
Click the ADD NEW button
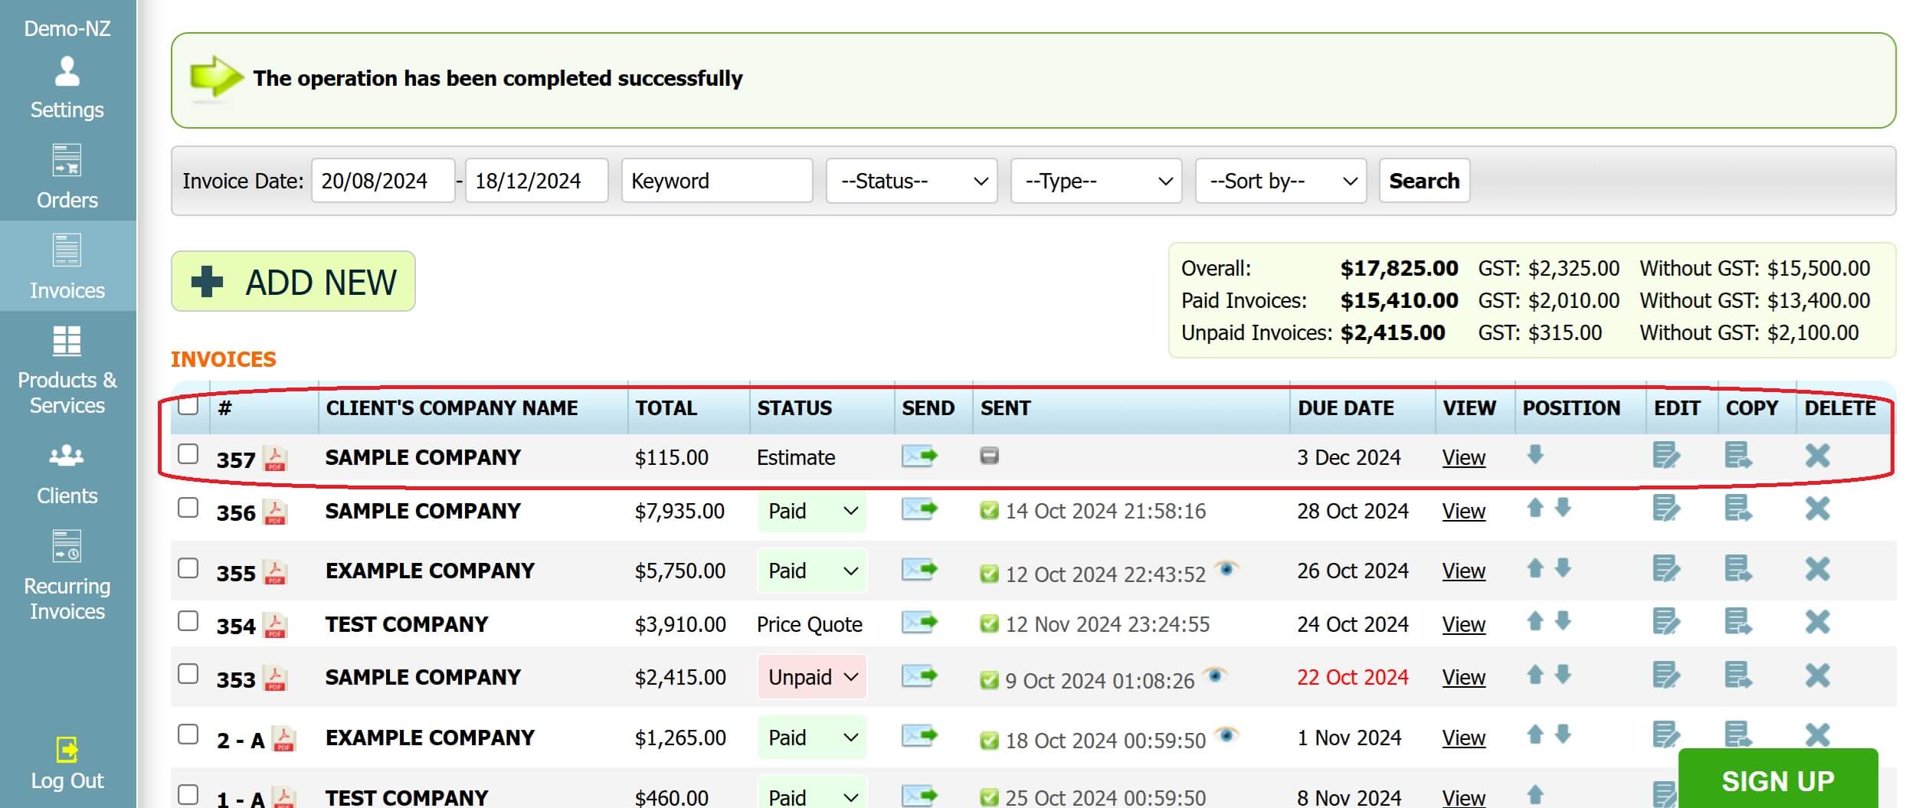click(x=293, y=281)
